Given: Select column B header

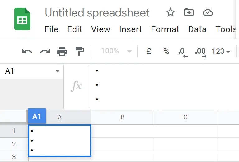Looking at the screenshot, I should [123, 117].
